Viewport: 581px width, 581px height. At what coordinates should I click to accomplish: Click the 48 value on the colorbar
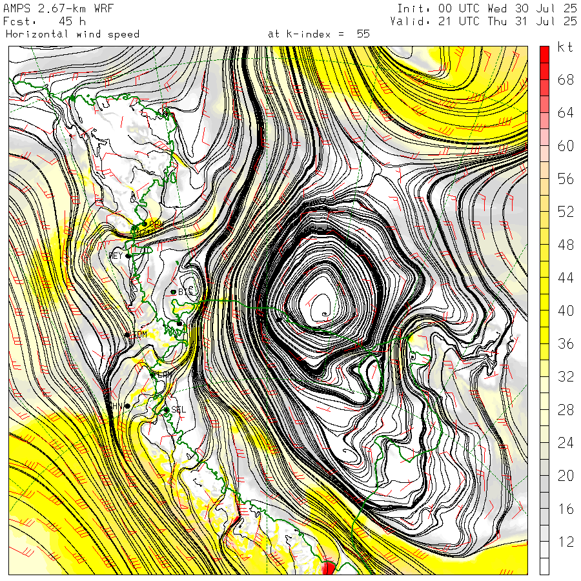(566, 245)
